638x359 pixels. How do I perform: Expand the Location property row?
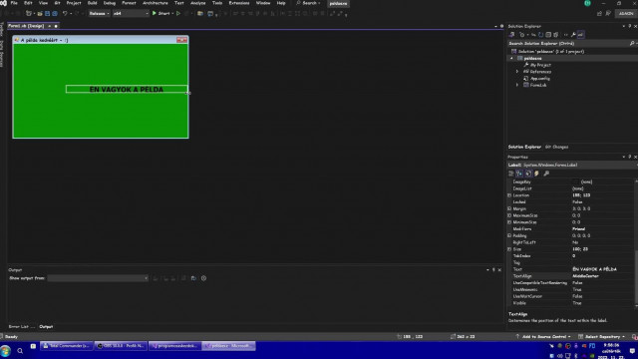click(509, 195)
